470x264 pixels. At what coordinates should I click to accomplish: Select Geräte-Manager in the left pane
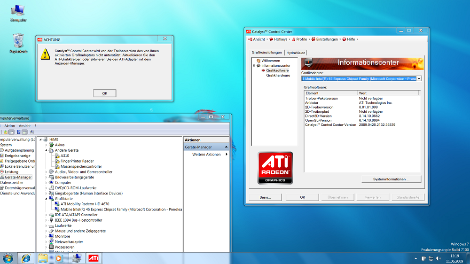18,178
